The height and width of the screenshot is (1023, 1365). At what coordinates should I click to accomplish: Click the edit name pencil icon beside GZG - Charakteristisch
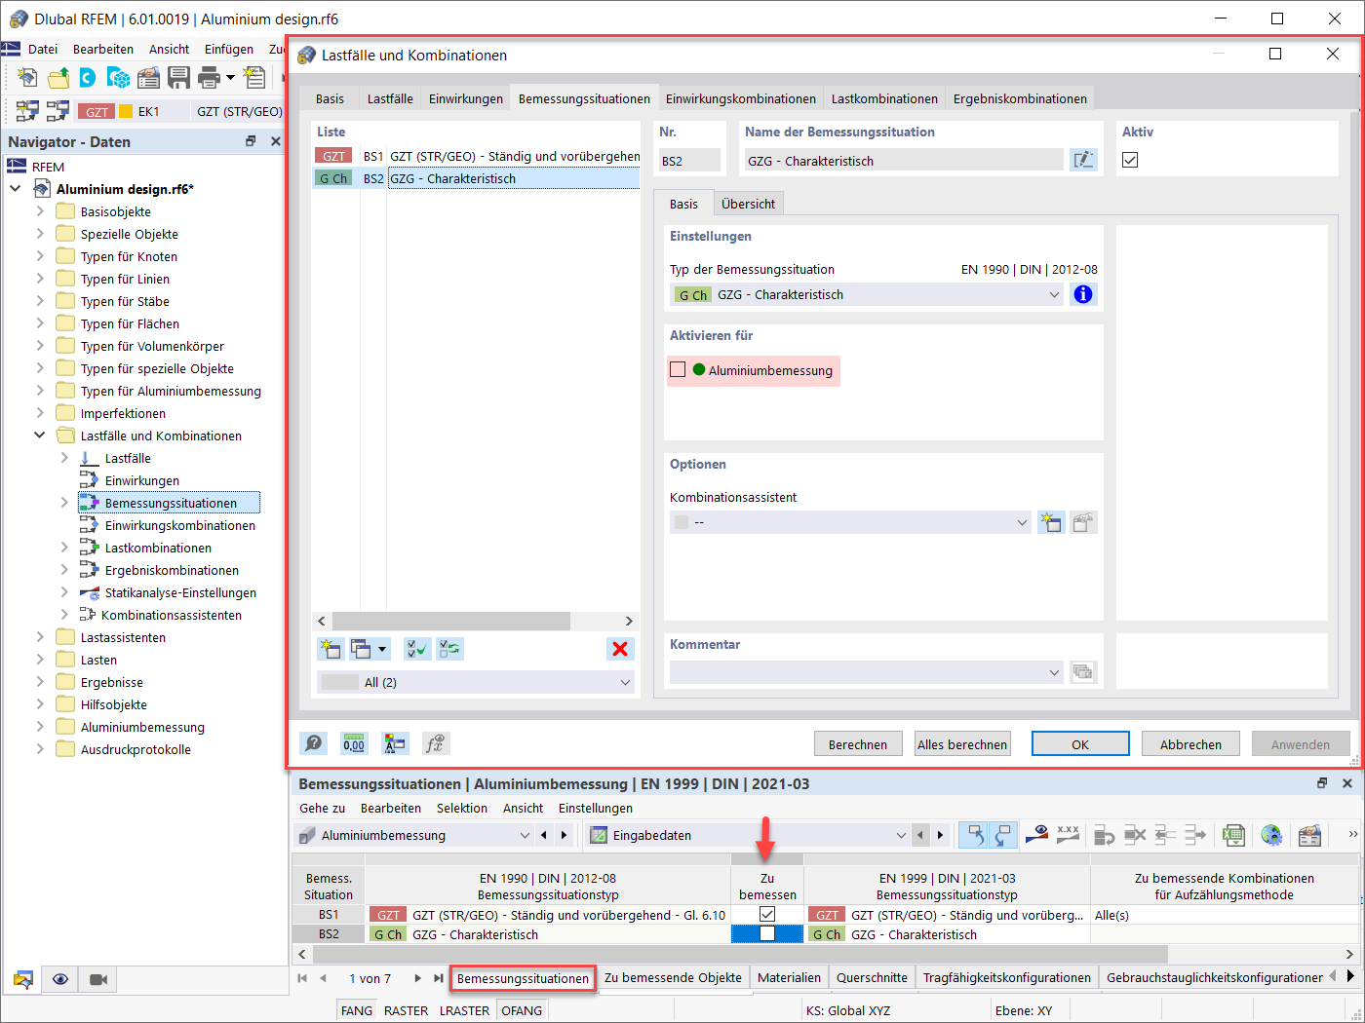1083,161
